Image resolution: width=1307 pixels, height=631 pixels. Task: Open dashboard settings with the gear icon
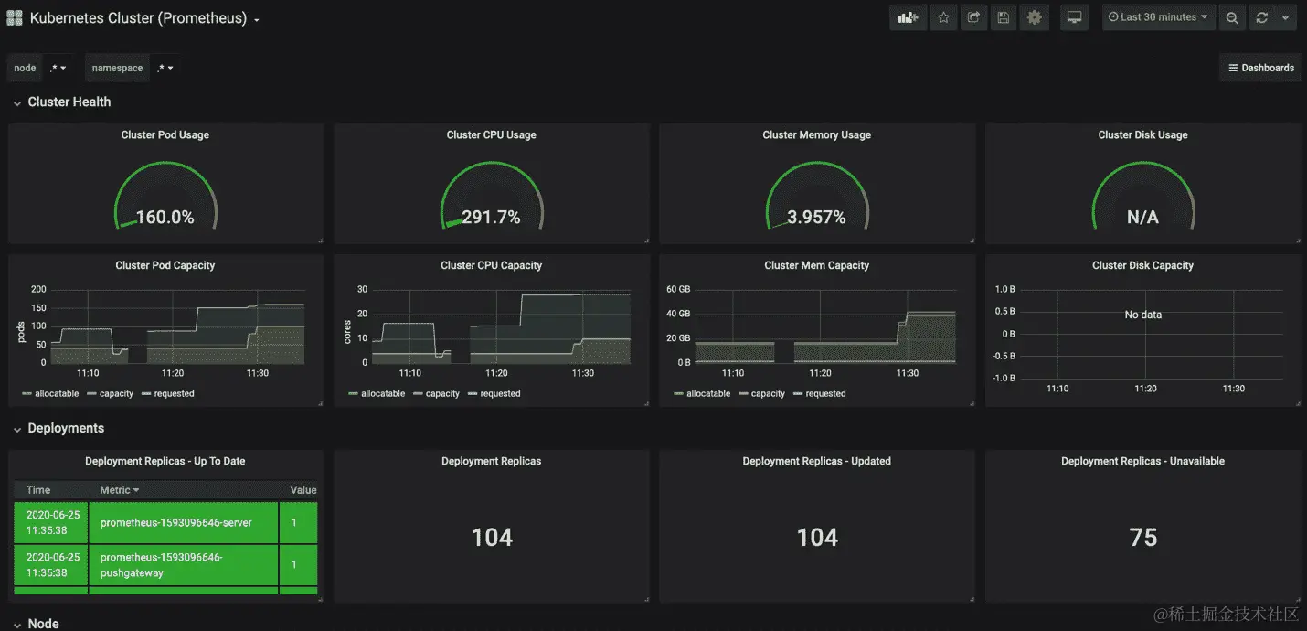pos(1034,16)
